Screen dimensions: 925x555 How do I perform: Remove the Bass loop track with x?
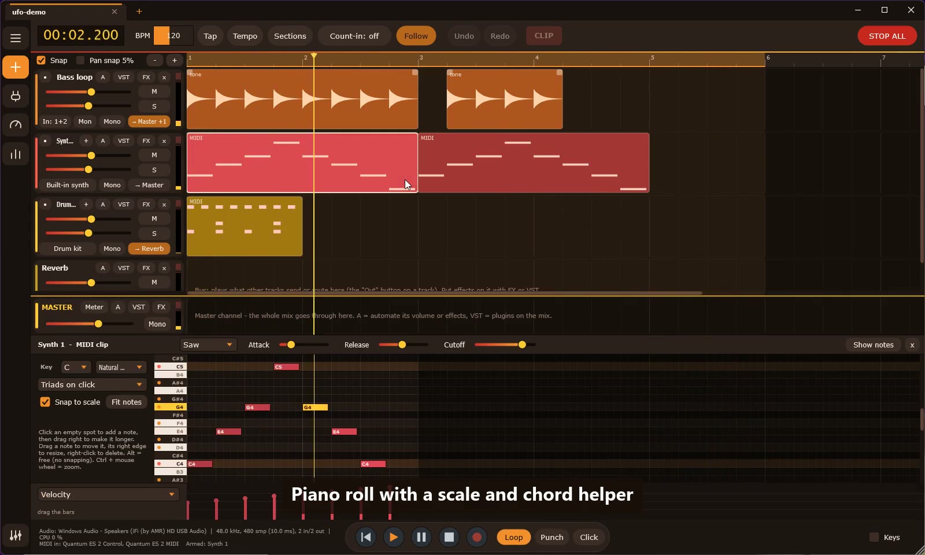tap(164, 77)
